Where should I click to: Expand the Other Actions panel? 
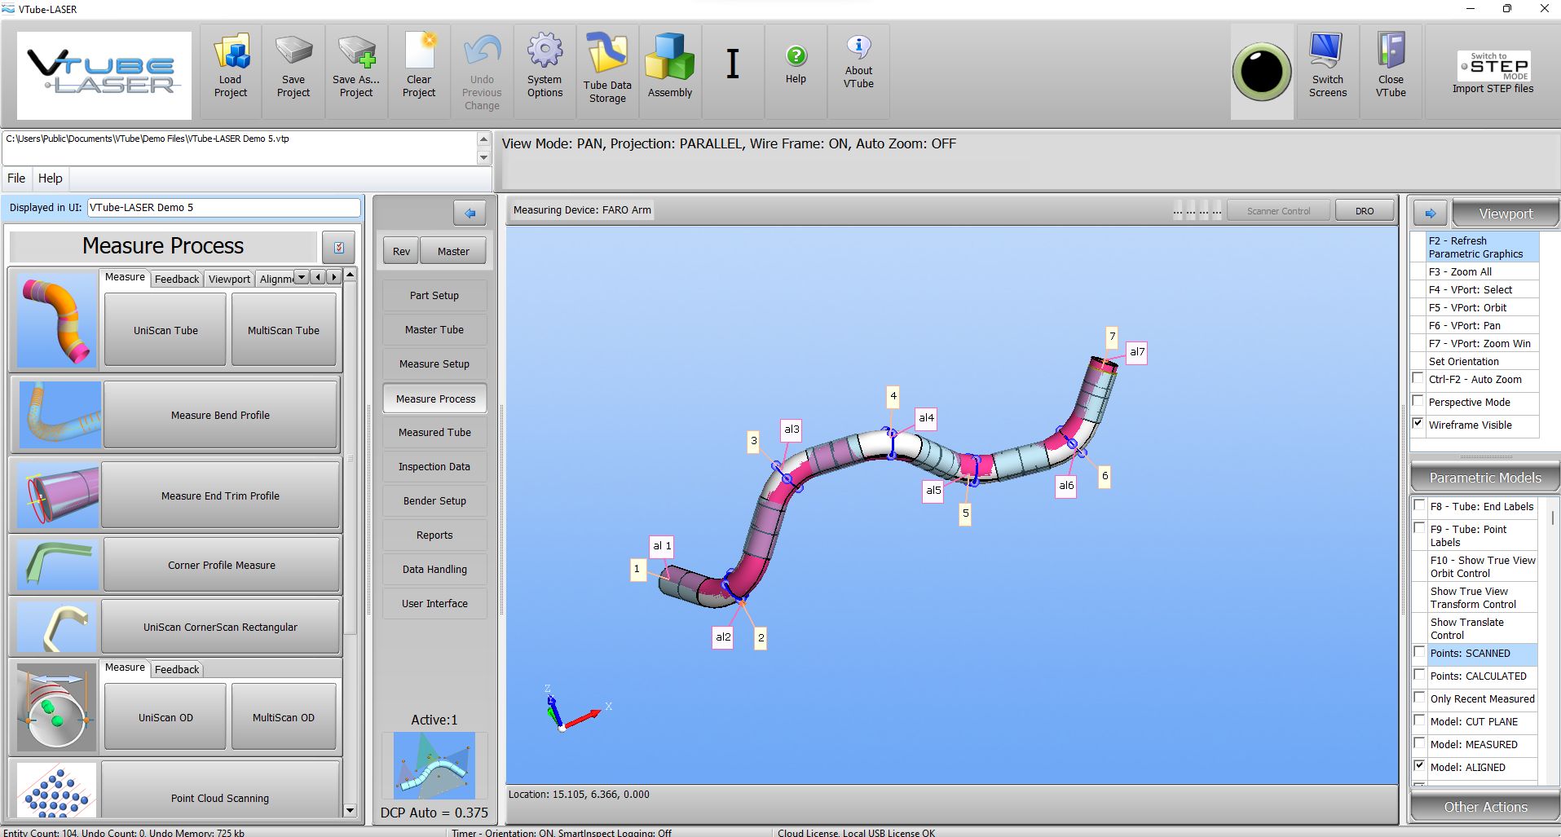click(x=1485, y=807)
